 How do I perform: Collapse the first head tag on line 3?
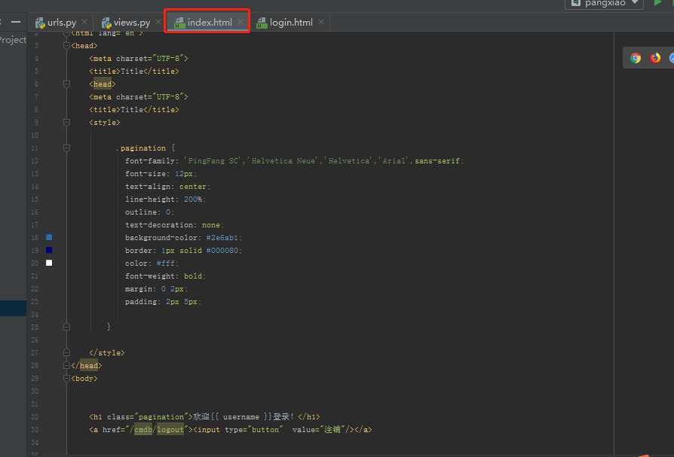66,45
